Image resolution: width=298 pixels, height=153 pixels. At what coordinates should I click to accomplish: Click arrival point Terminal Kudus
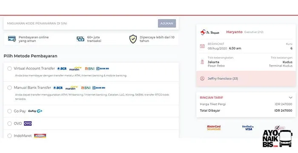point(281,66)
